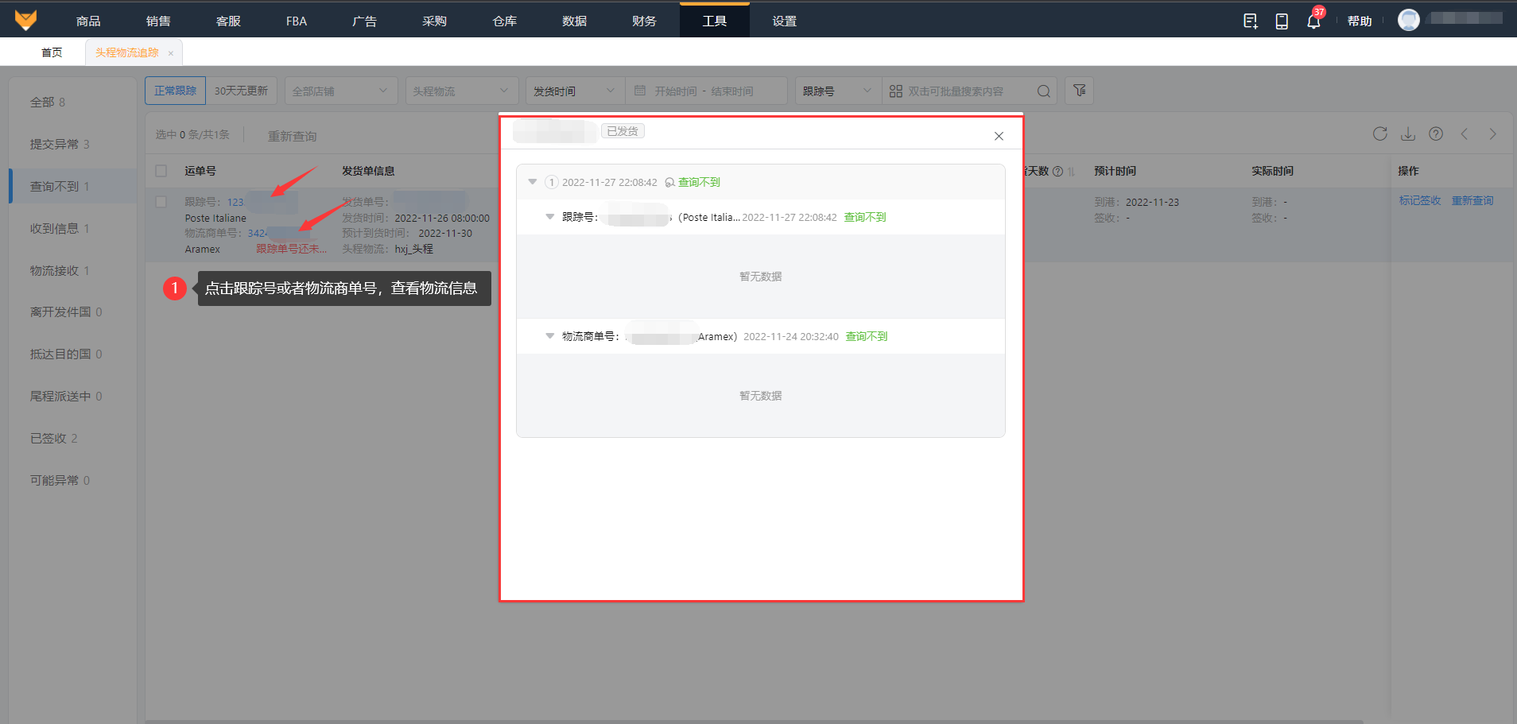The width and height of the screenshot is (1517, 724).
Task: Open the 全部店铺 dropdown
Action: 341,91
